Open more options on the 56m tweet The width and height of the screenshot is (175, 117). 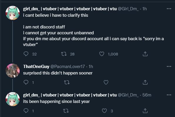coord(169,95)
